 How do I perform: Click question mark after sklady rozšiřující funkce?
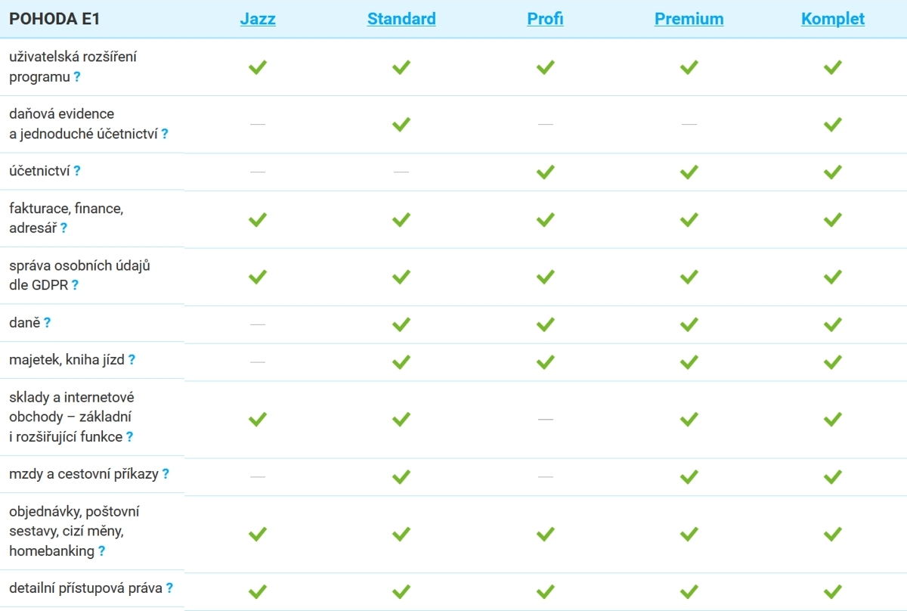click(x=129, y=437)
